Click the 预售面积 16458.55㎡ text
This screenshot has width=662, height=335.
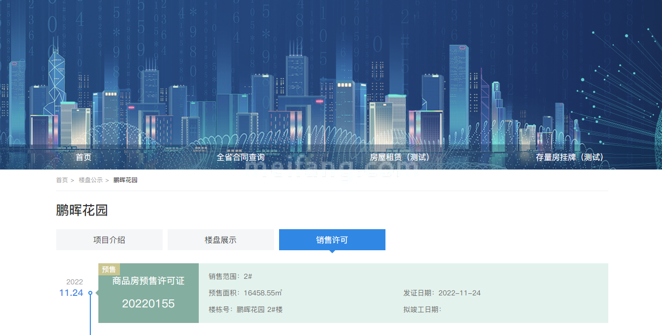pyautogui.click(x=245, y=293)
